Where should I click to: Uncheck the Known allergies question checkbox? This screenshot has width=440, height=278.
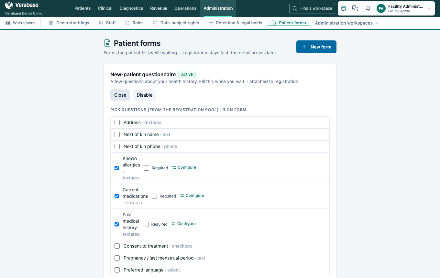117,168
